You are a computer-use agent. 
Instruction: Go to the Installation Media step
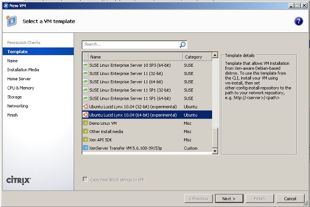(23, 70)
